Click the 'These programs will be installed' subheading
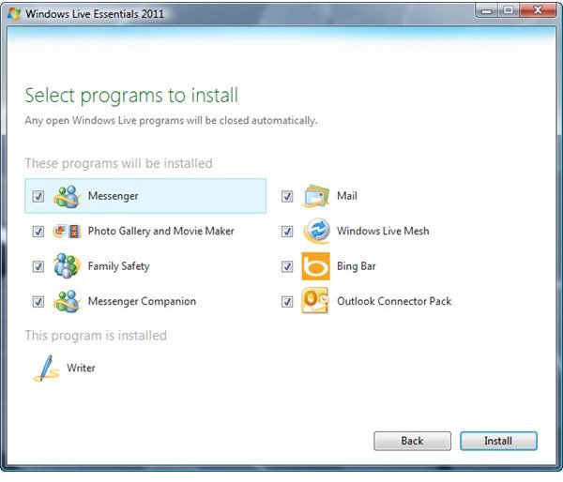 coord(118,163)
